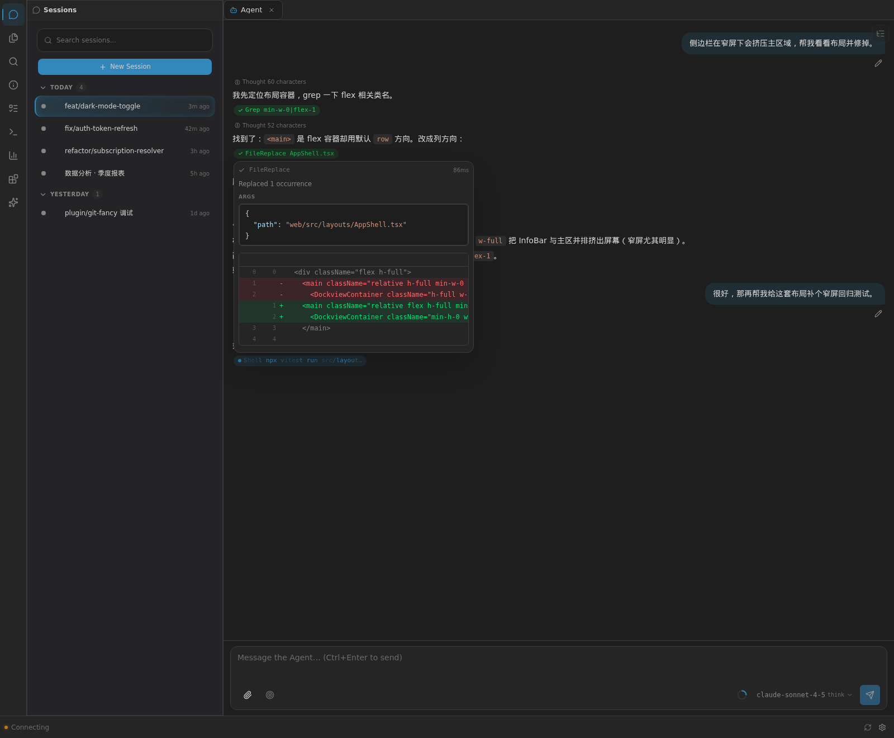Viewport: 894px width, 738px height.
Task: Click the w-full inline code tag
Action: [491, 241]
